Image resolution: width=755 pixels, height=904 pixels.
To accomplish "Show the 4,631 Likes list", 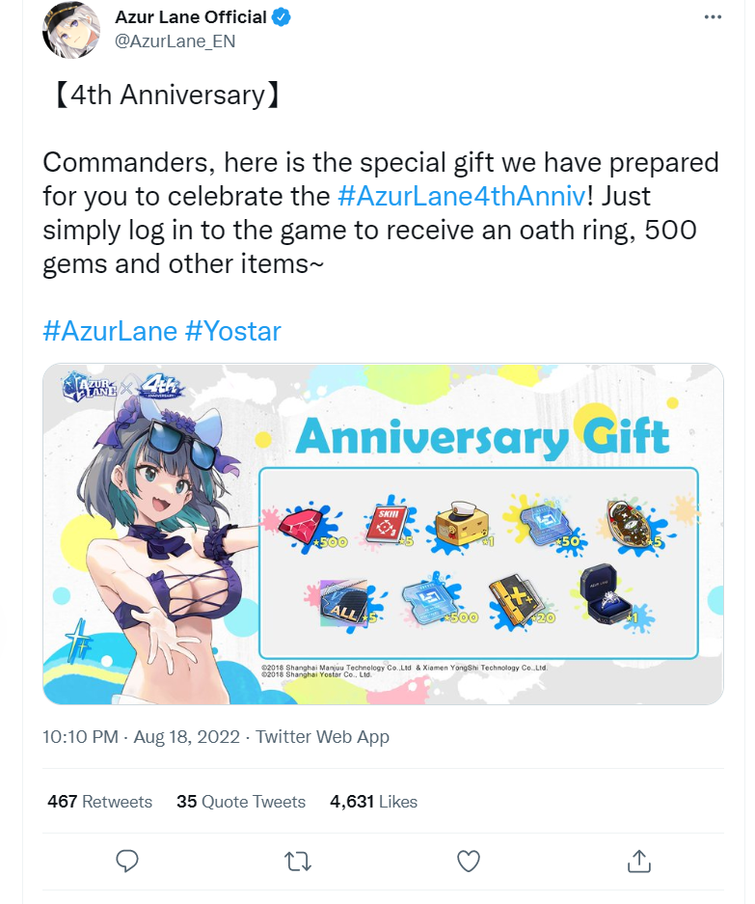I will [x=373, y=802].
